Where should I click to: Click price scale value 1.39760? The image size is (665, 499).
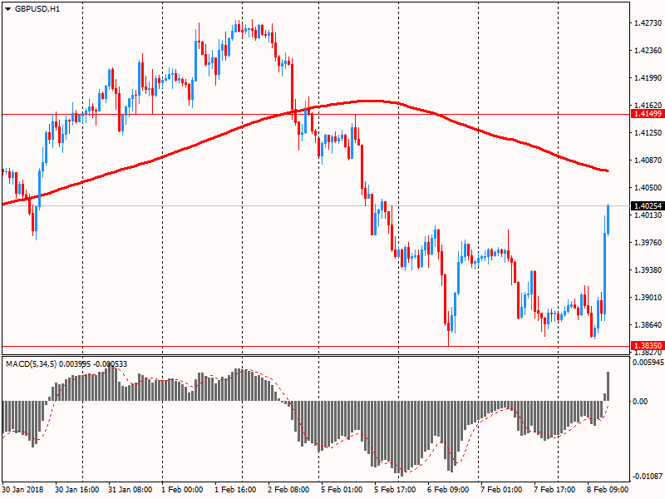tap(648, 242)
